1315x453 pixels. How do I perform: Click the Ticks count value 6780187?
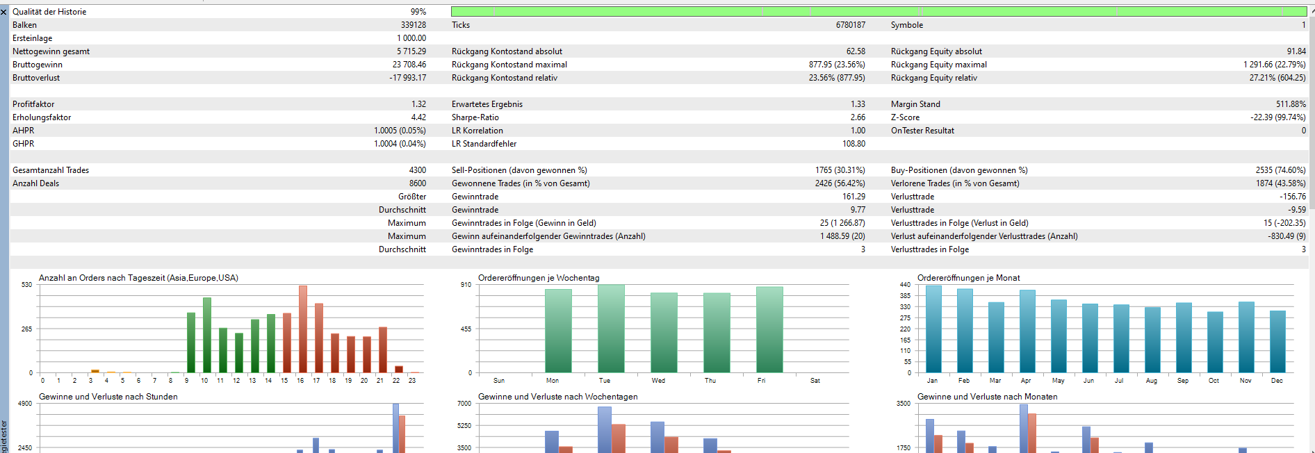[850, 25]
